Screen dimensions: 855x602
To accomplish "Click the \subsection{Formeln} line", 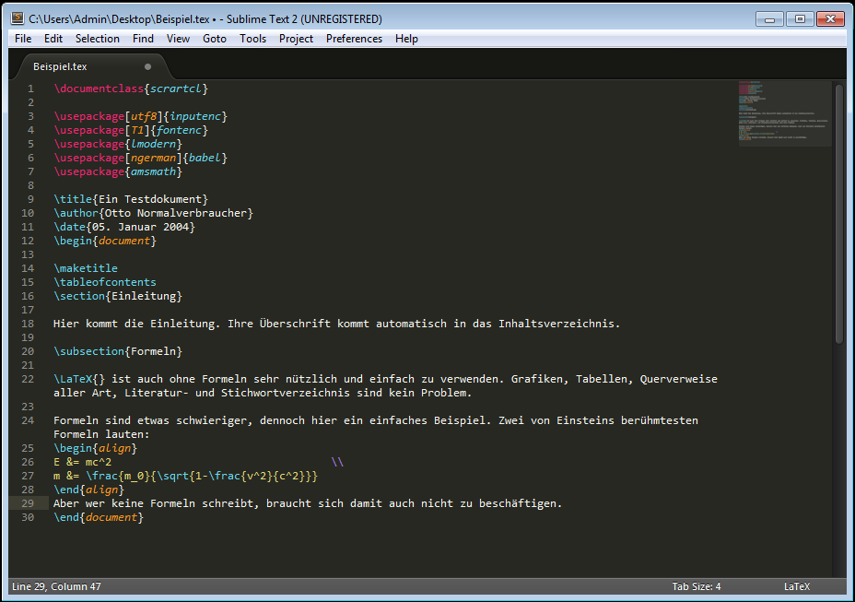I will tap(118, 351).
